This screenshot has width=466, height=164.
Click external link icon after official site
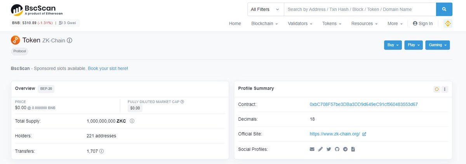(x=364, y=134)
